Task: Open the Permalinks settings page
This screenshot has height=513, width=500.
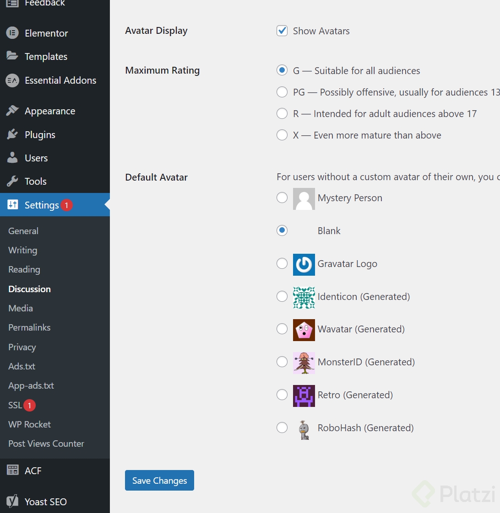Action: [x=29, y=327]
